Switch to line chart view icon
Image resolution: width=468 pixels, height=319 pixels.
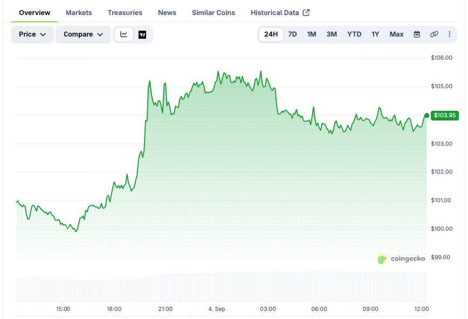click(124, 34)
